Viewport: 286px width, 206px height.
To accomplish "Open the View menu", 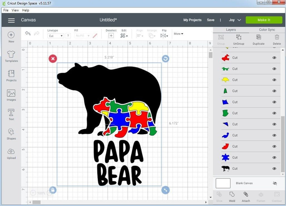I will click(x=15, y=10).
